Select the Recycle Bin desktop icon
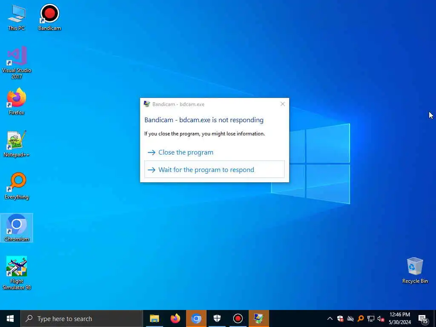Image resolution: width=436 pixels, height=327 pixels. (x=415, y=270)
